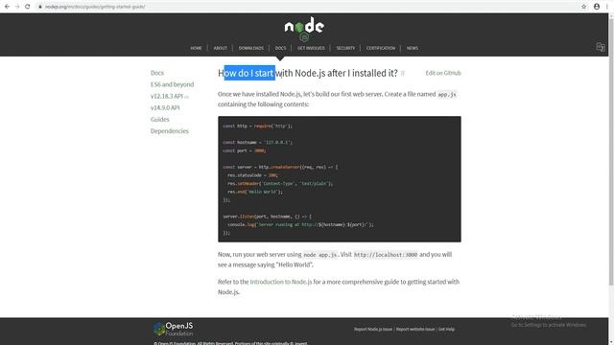The width and height of the screenshot is (614, 345).
Task: Click the padlock site info icon
Action: [40, 7]
